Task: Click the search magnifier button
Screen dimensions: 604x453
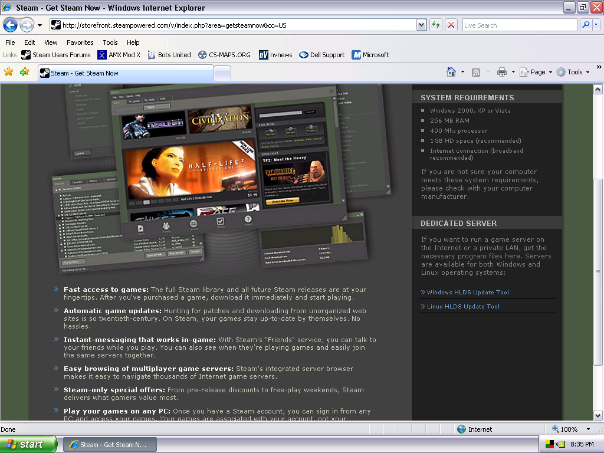Action: [x=586, y=25]
